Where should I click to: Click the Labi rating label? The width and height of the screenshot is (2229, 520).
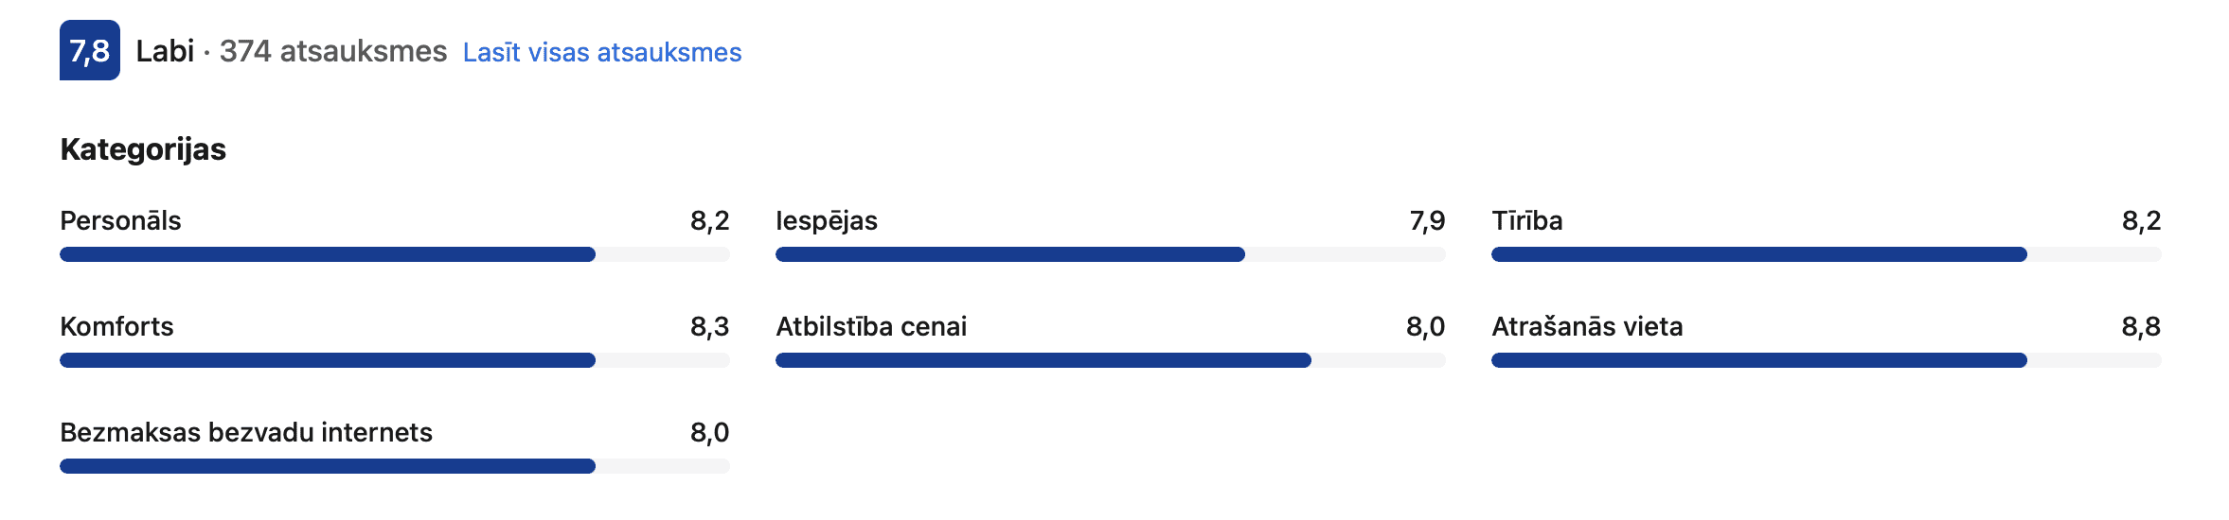[165, 51]
